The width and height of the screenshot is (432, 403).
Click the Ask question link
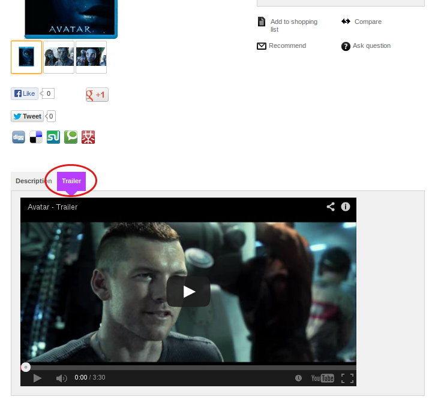(371, 46)
